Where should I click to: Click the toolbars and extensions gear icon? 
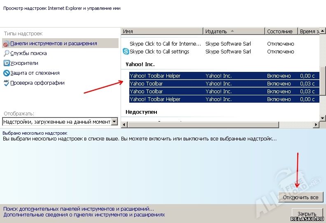tap(6, 44)
